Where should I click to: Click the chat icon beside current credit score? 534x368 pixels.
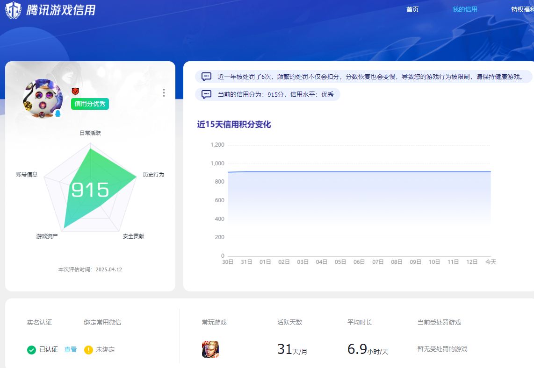(206, 94)
